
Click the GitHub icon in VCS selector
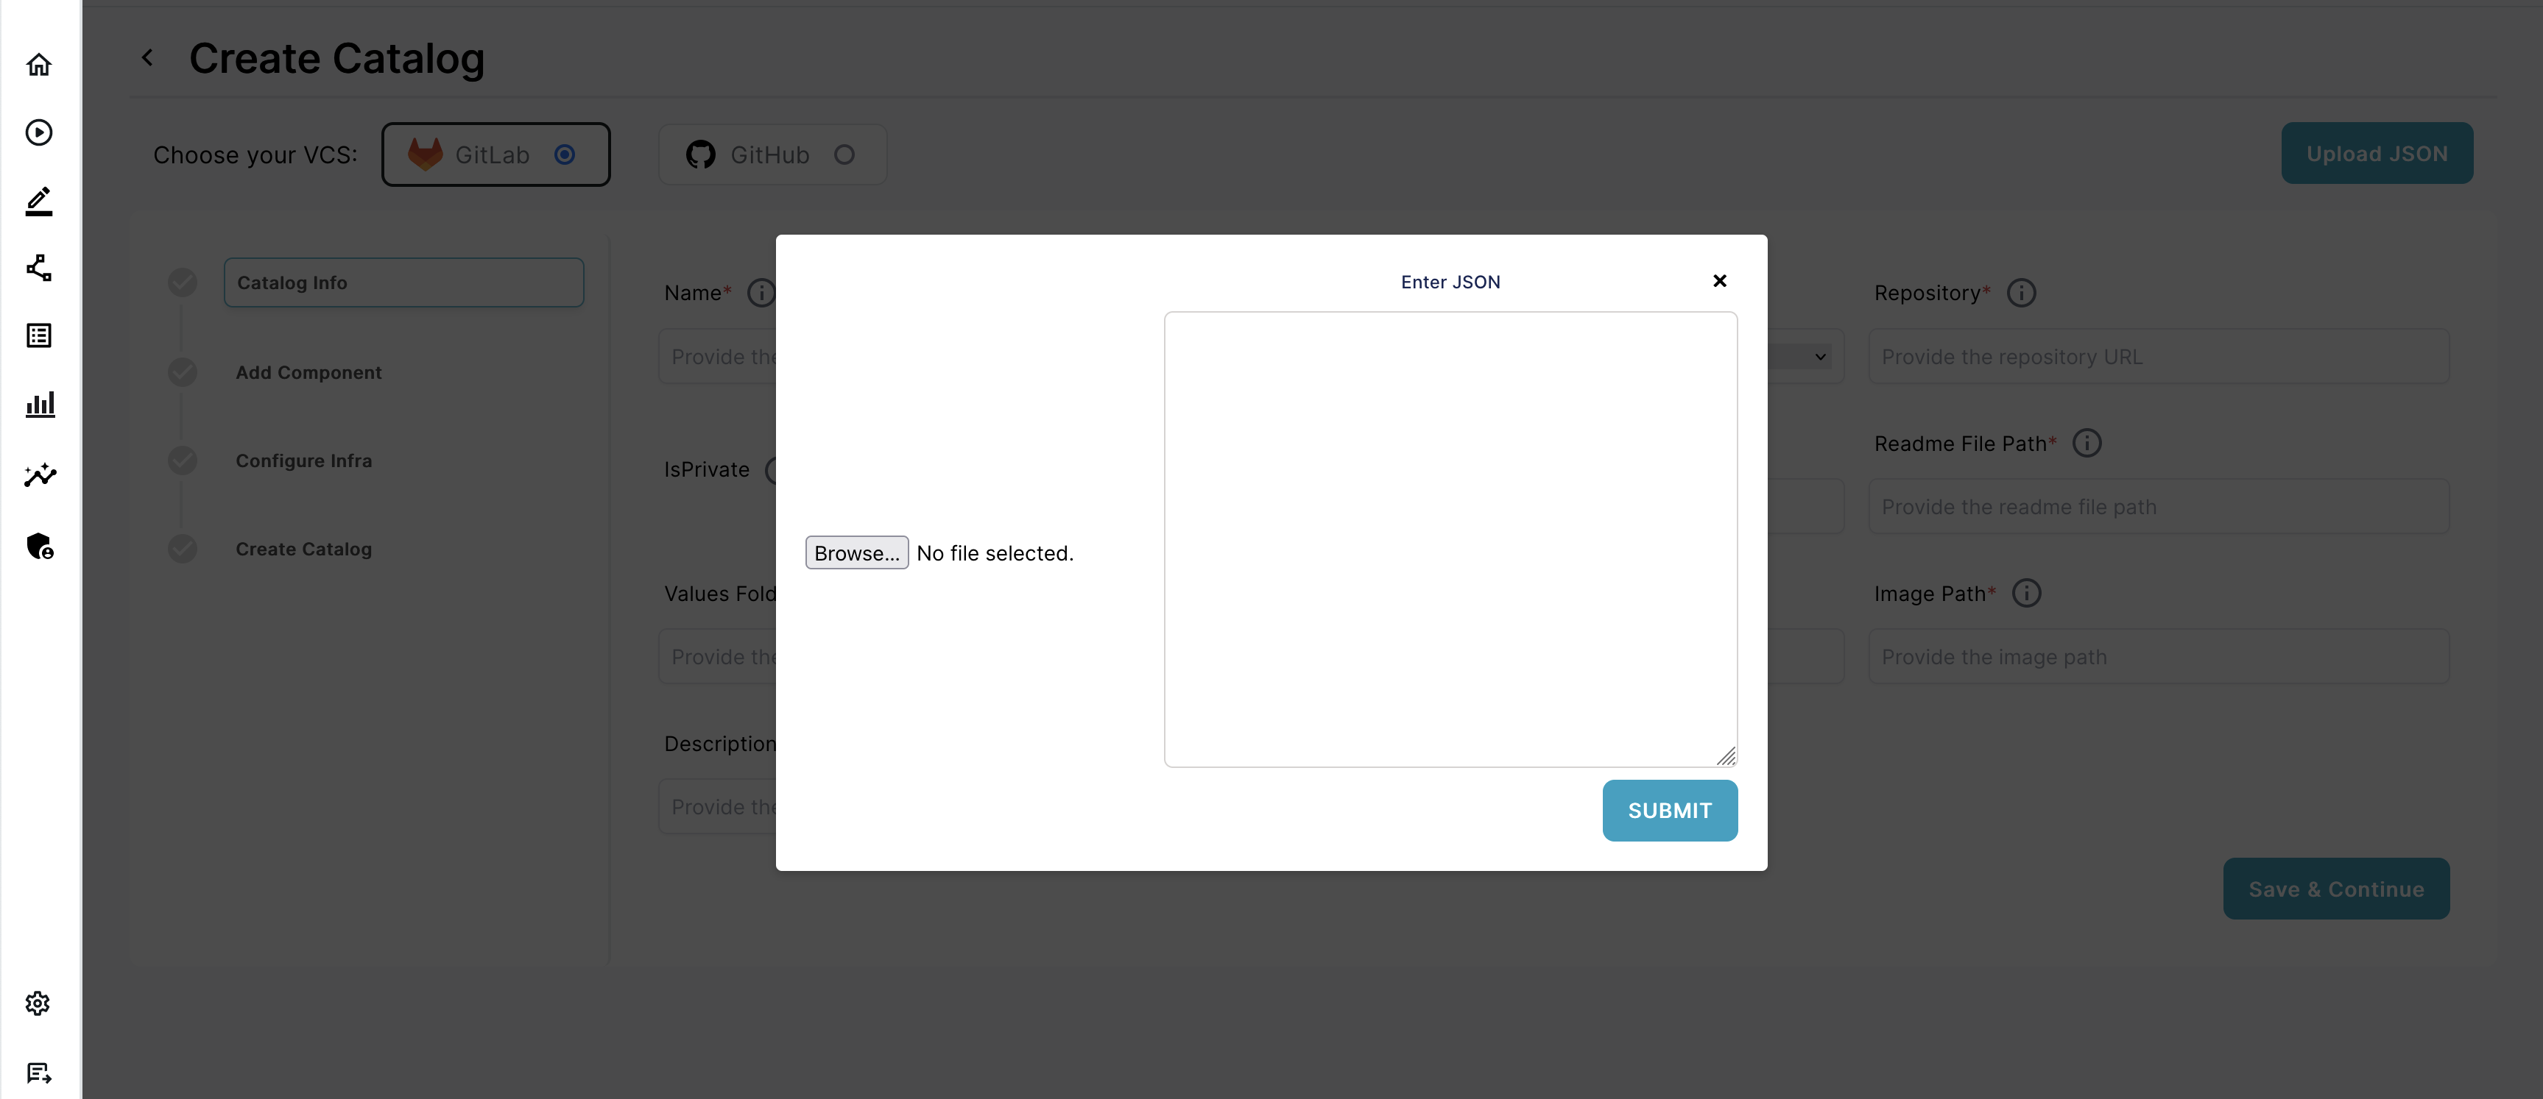(701, 152)
